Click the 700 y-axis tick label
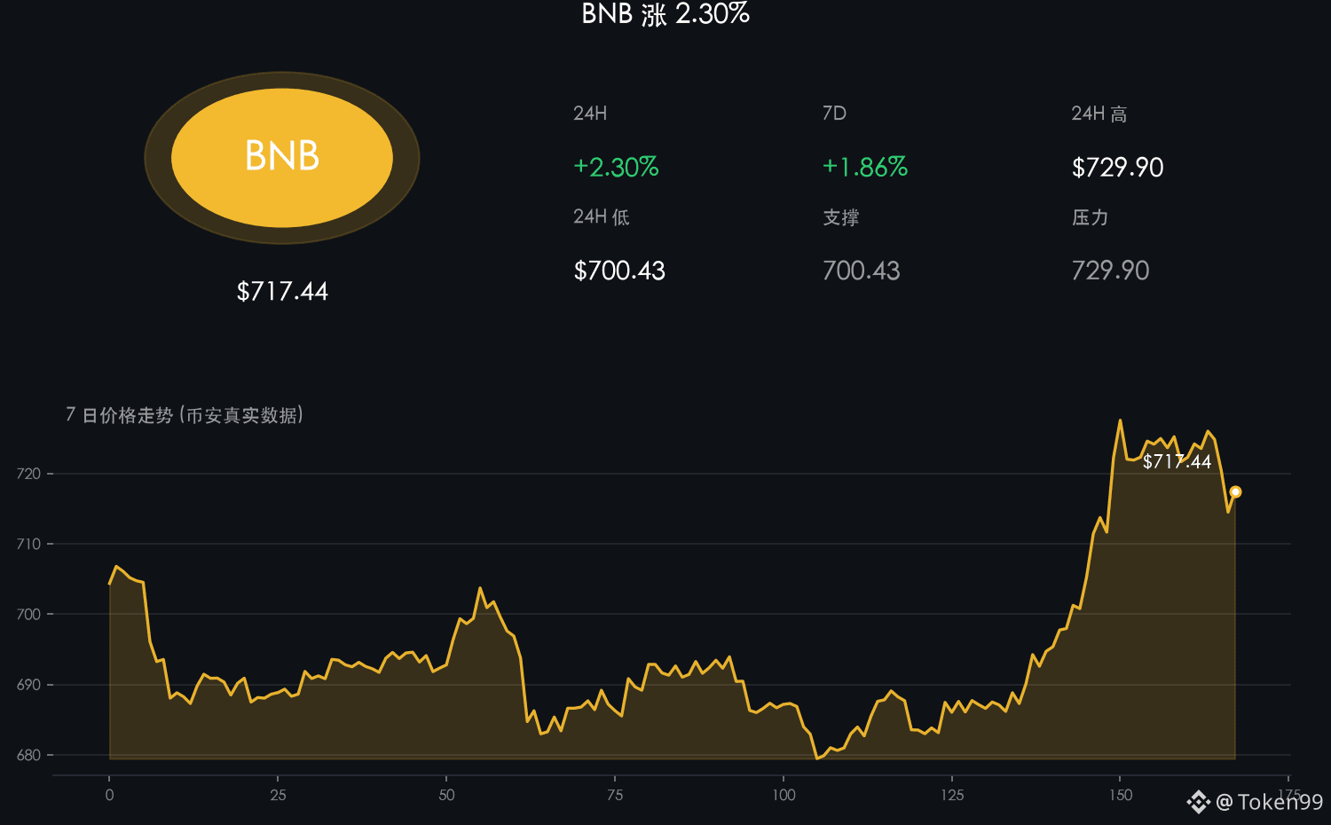 28,614
